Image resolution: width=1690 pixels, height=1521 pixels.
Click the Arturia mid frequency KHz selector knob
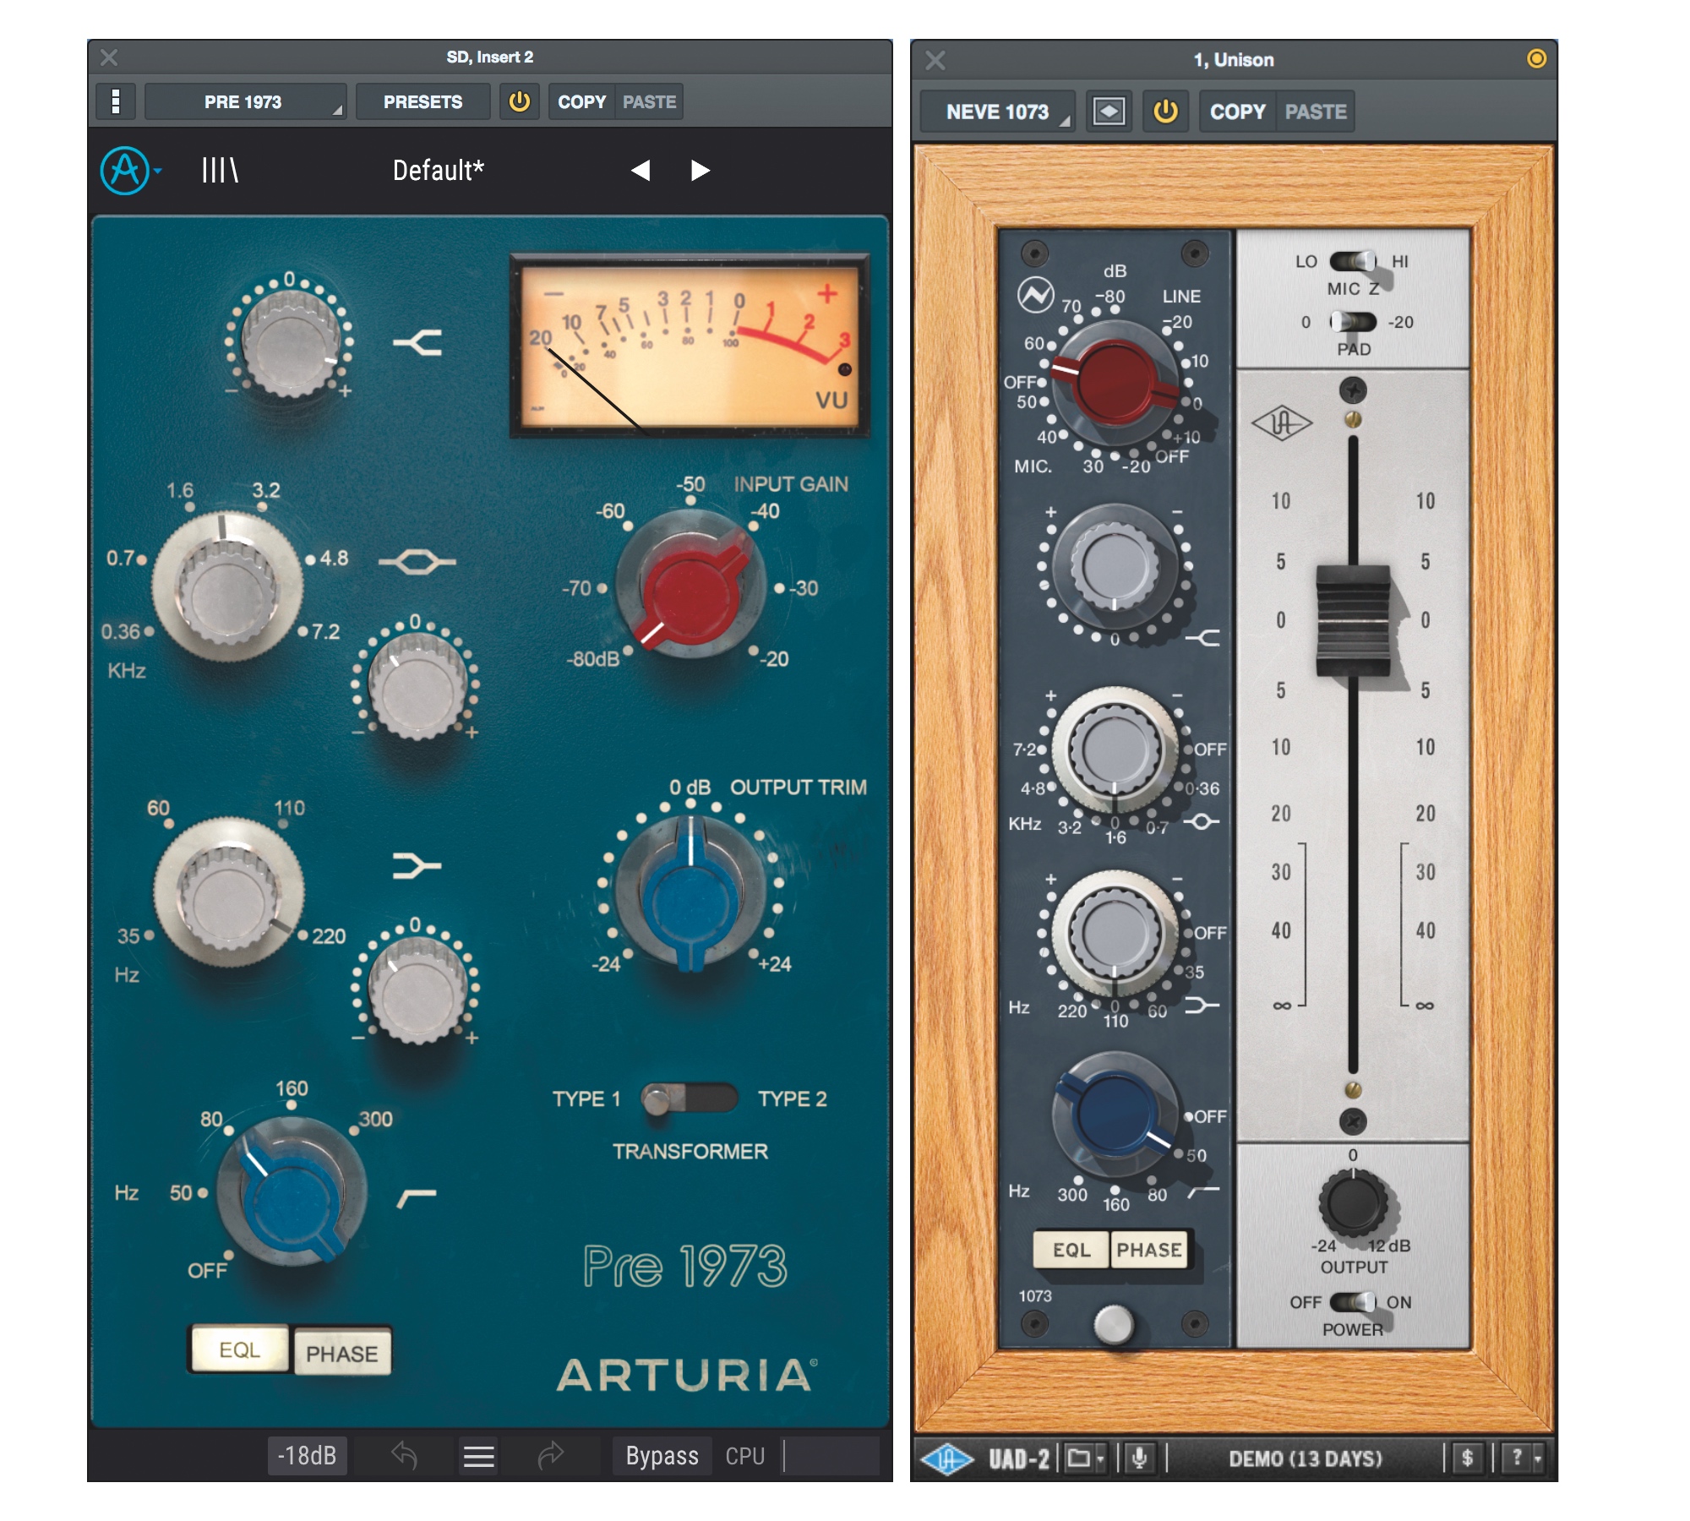point(226,586)
